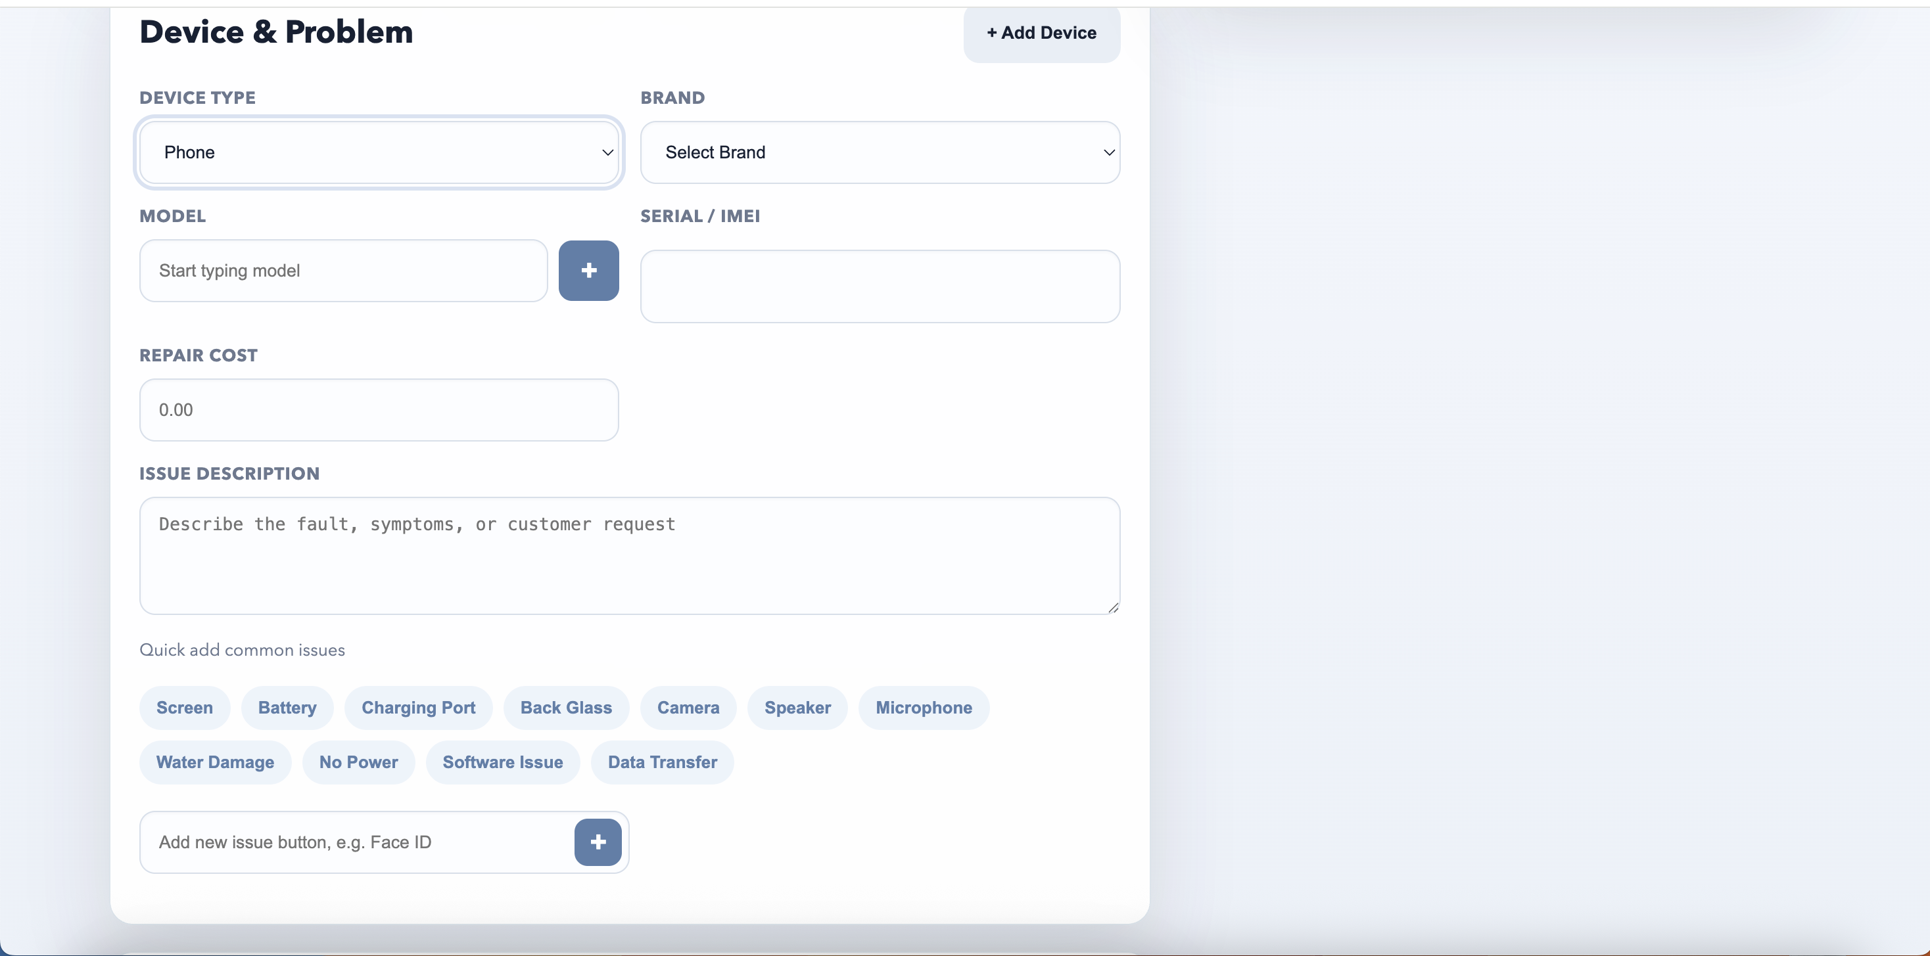The image size is (1930, 956).
Task: Pick the Back Glass issue chip
Action: coord(566,708)
